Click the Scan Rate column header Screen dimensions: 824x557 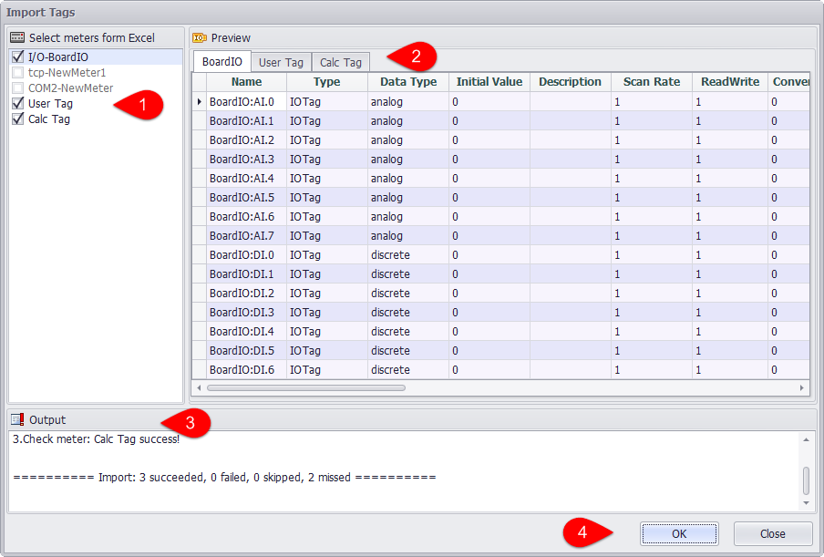[651, 82]
